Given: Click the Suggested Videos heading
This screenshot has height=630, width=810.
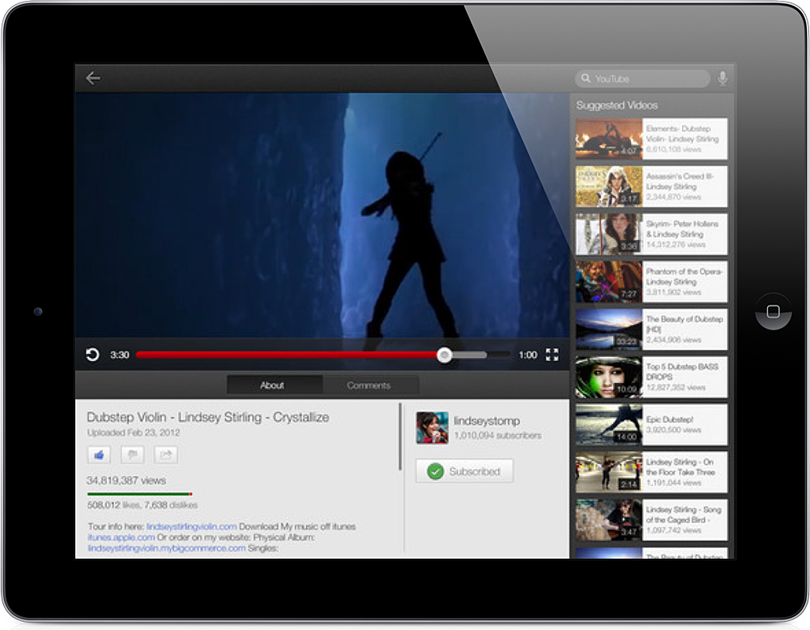Looking at the screenshot, I should [616, 105].
